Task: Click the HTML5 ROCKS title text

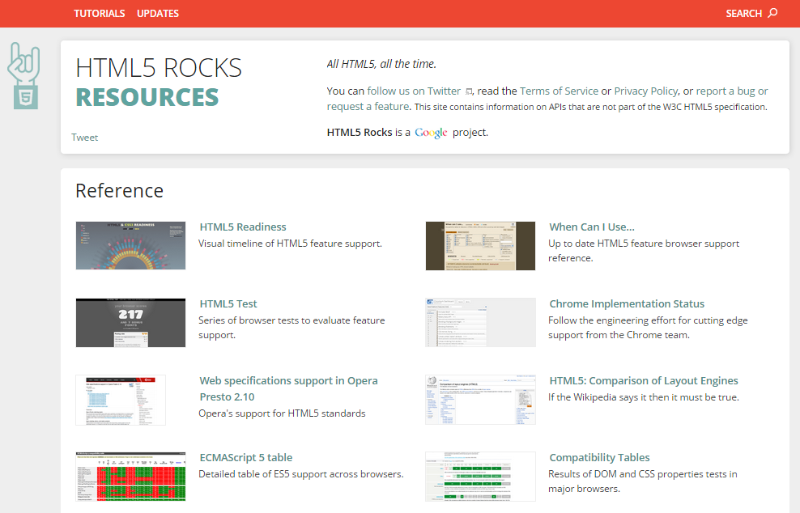Action: point(159,68)
